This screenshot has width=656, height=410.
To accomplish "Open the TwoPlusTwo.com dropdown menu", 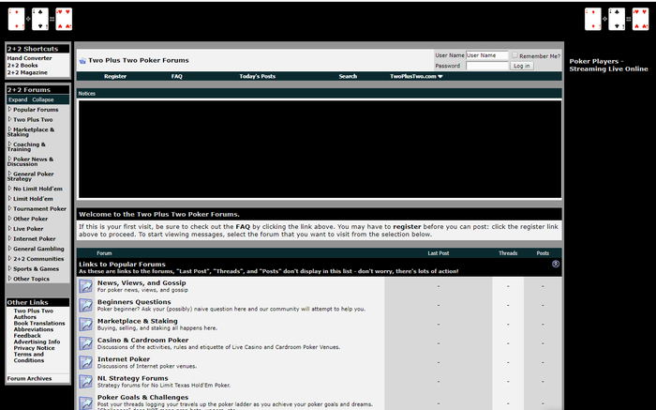I will [x=416, y=76].
